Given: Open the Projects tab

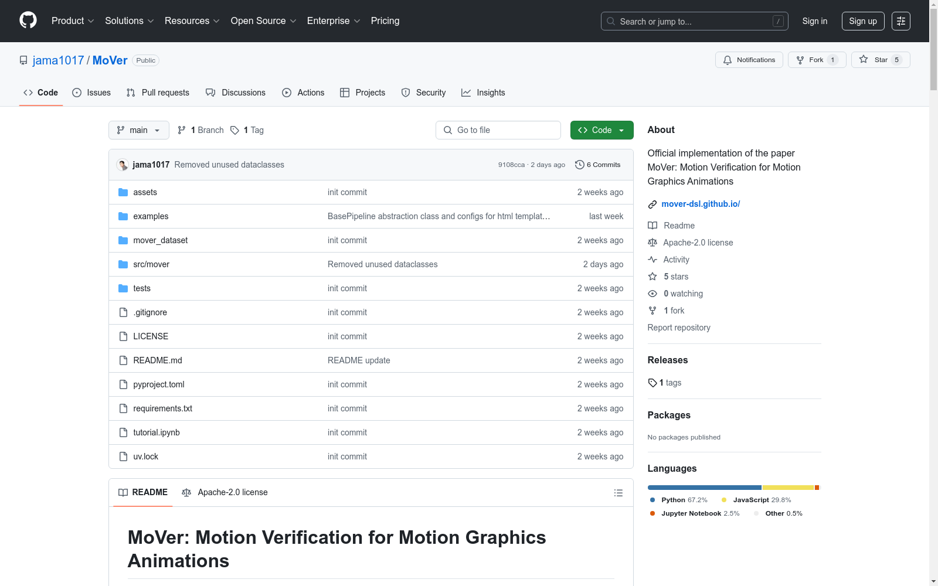Looking at the screenshot, I should (x=363, y=93).
